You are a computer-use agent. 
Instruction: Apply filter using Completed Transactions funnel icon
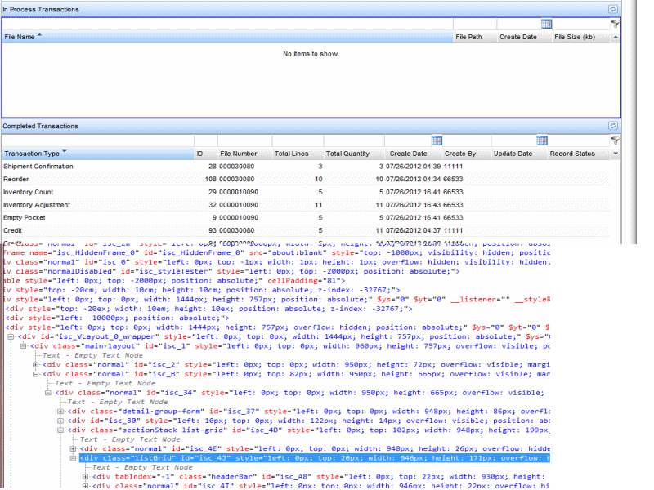615,140
